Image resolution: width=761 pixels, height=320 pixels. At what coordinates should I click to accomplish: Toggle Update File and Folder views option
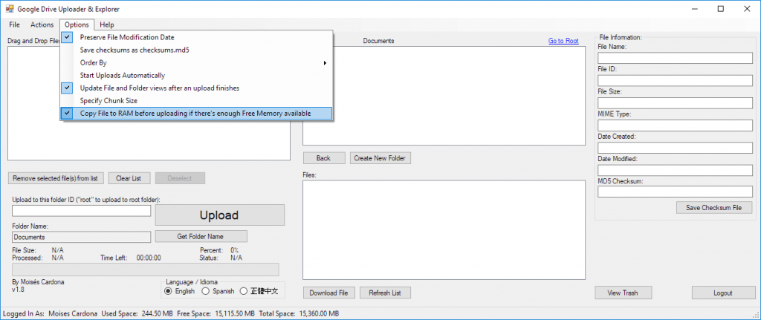[196, 88]
